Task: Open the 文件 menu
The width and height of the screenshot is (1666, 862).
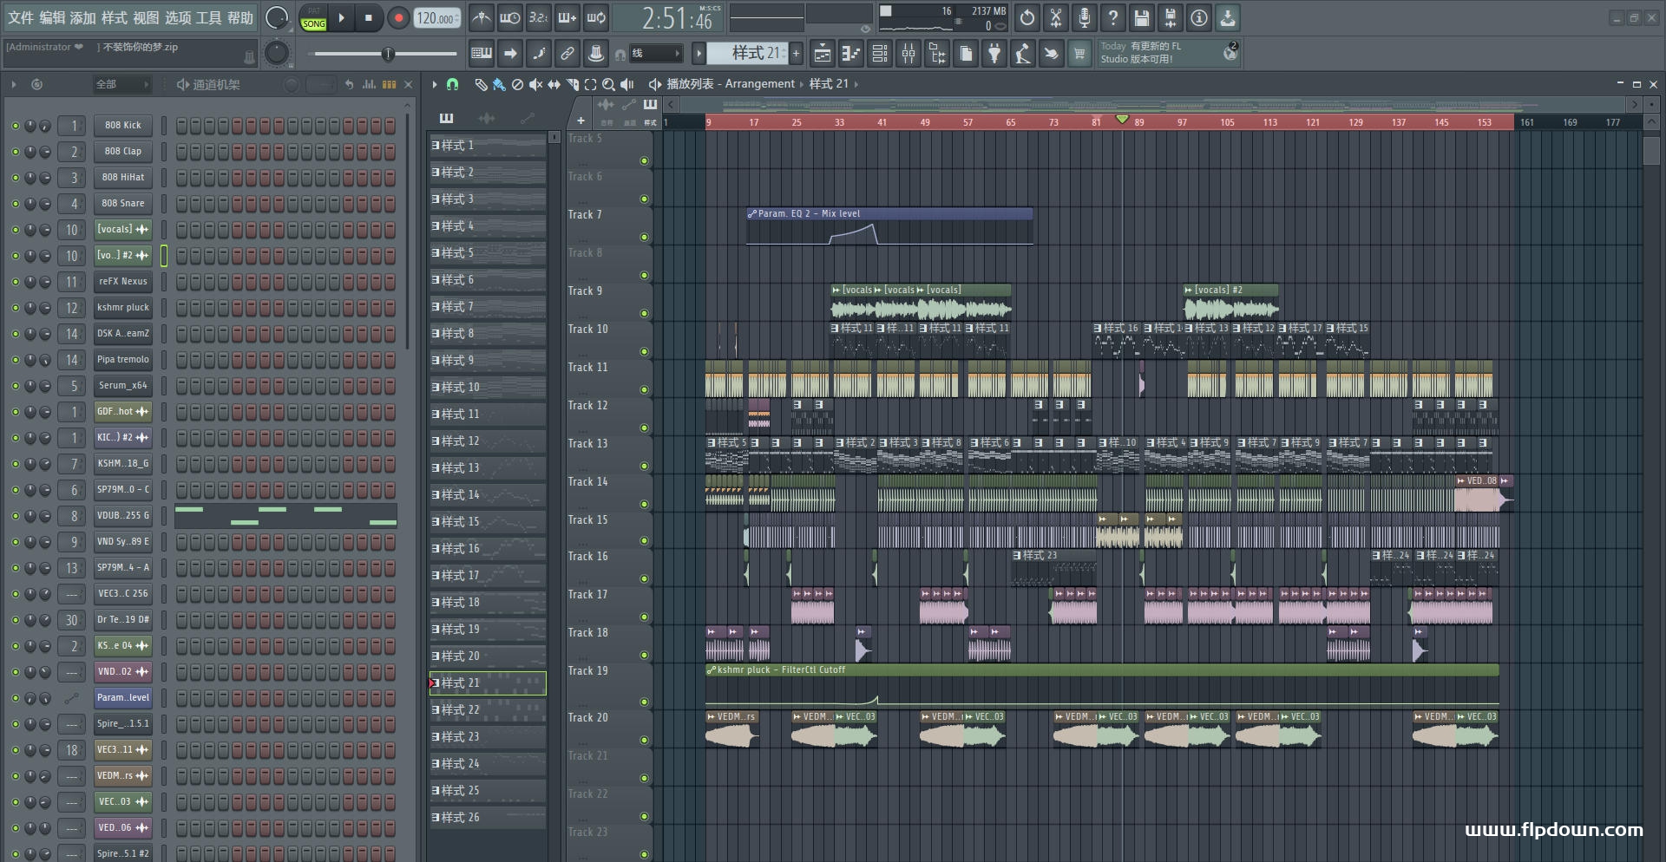Action: pos(21,17)
